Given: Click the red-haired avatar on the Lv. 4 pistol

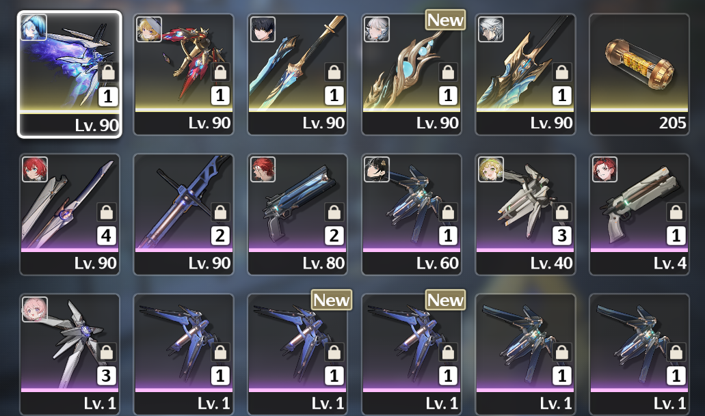Looking at the screenshot, I should coord(604,169).
